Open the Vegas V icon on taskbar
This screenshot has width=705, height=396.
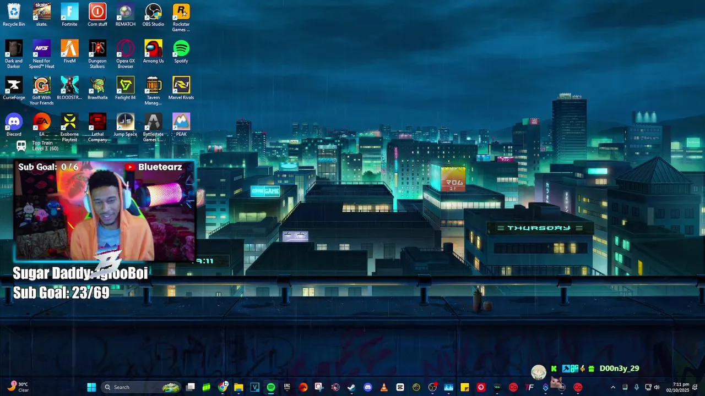(254, 387)
